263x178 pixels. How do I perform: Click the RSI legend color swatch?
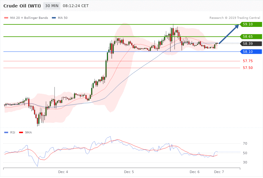[x=6, y=133]
